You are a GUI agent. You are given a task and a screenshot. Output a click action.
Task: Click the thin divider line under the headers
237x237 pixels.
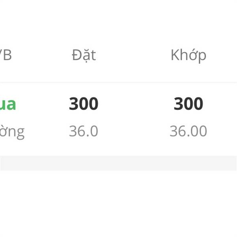click(x=118, y=83)
